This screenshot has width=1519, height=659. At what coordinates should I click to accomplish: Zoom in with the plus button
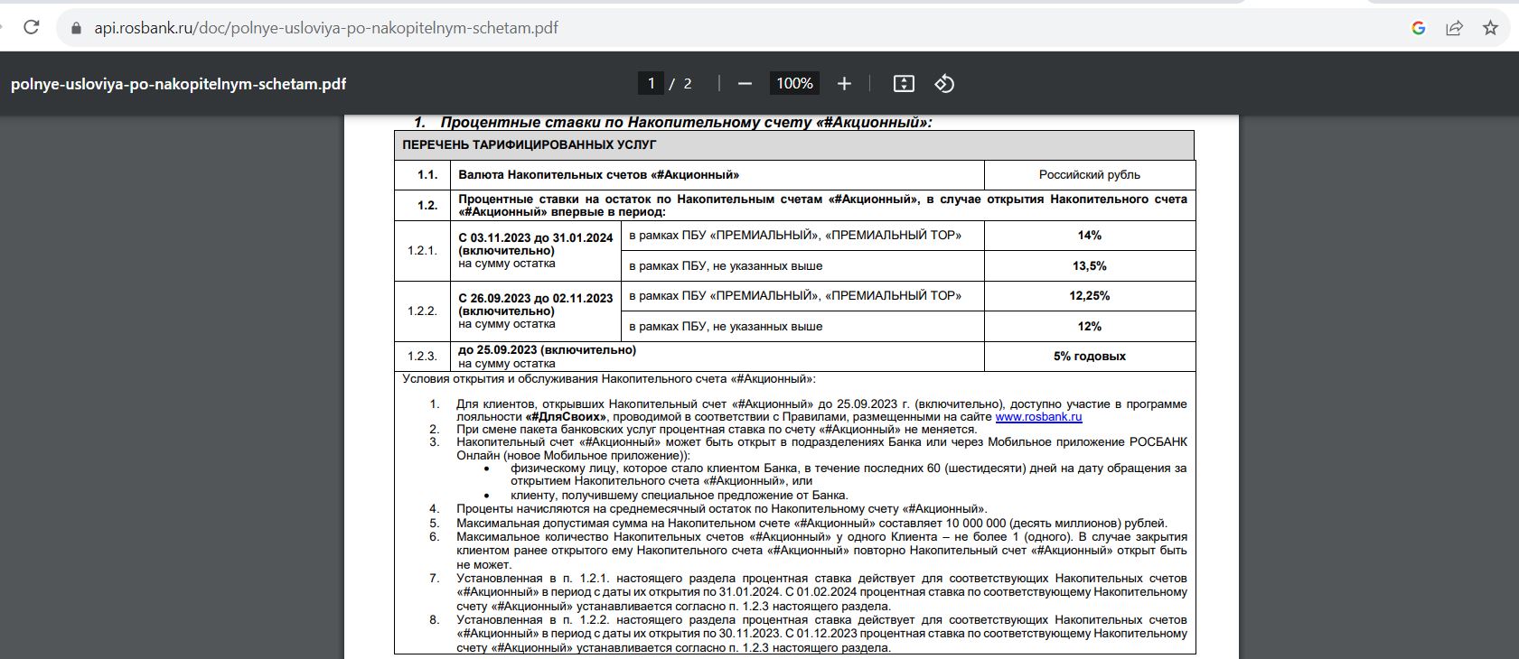(844, 83)
